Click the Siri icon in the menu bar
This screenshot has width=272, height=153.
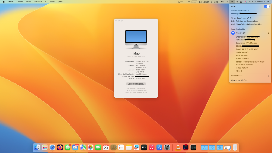coord(246,2)
